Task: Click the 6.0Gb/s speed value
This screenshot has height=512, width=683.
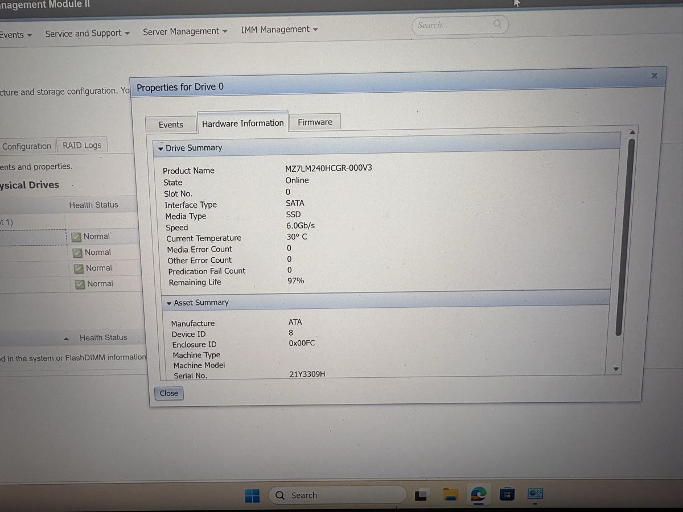Action: point(301,226)
